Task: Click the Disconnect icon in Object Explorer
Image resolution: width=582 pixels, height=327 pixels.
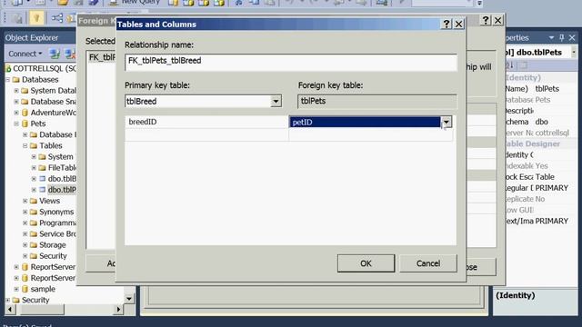Action: point(70,54)
